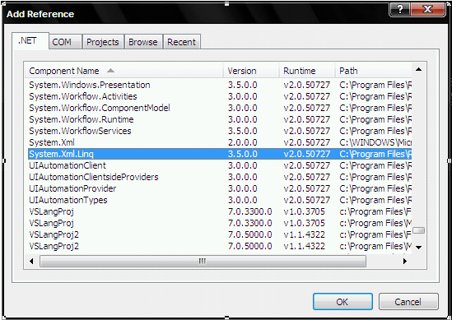Click the vertical scrollbar down arrow
Viewport: 452px width, 320px height.
pyautogui.click(x=419, y=247)
